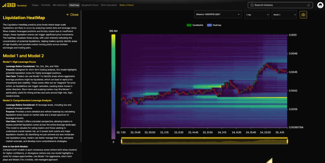Toggle the Candlestick legend series
The height and width of the screenshot is (163, 325).
click(195, 25)
